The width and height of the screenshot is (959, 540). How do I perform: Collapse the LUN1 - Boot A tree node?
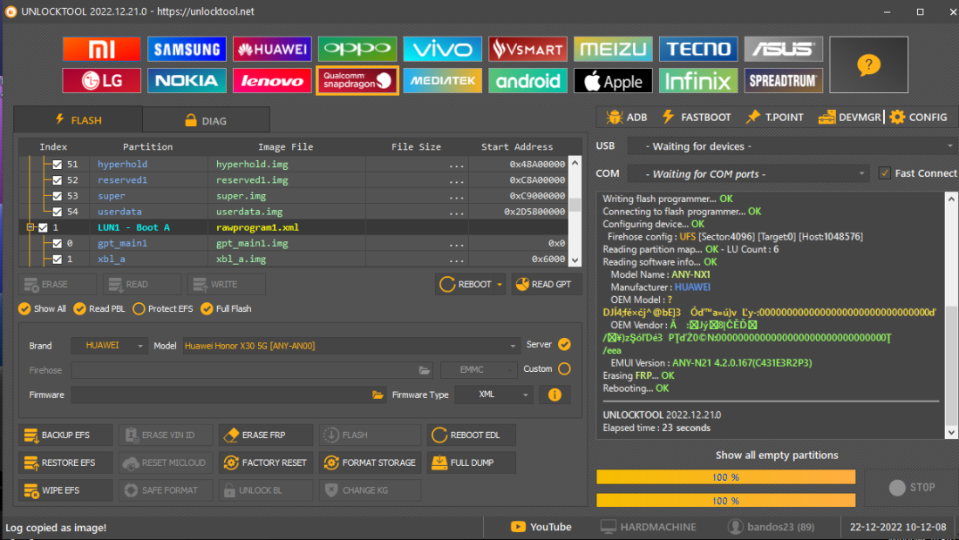pyautogui.click(x=30, y=227)
